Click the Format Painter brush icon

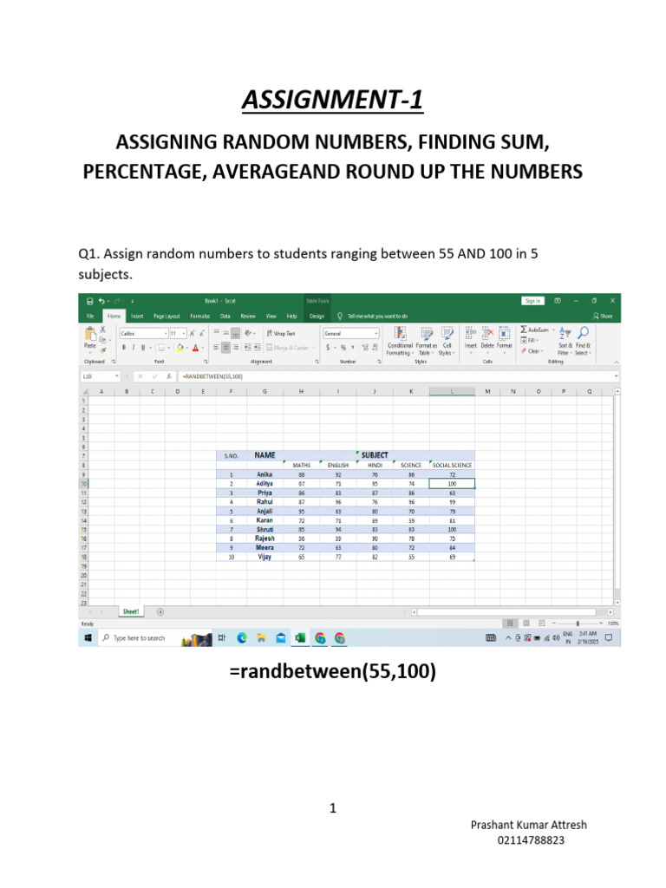click(x=103, y=350)
